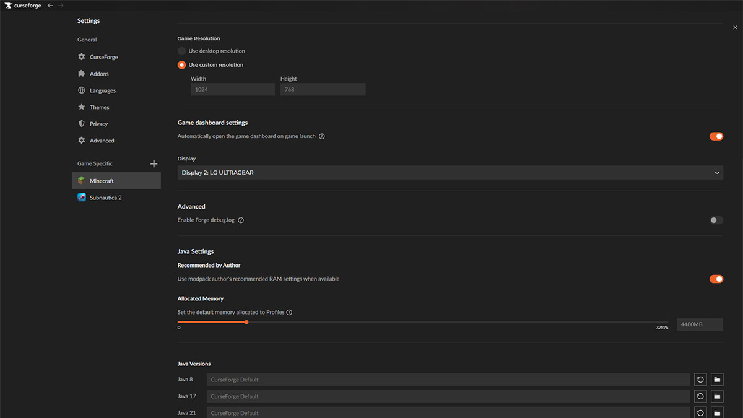Open the Display dropdown

click(x=450, y=173)
